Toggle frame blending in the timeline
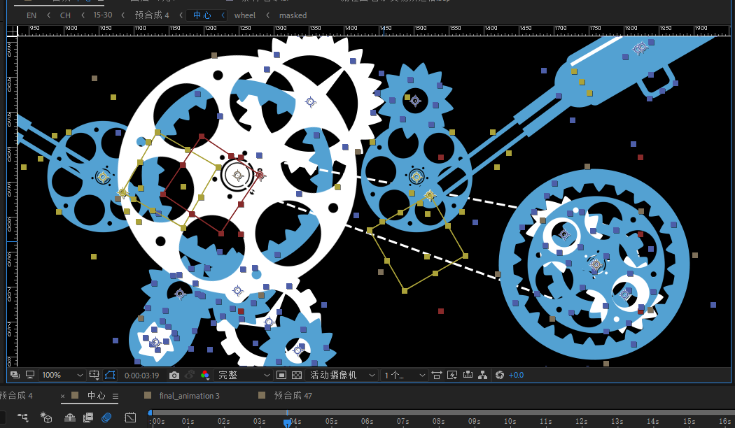 click(88, 418)
